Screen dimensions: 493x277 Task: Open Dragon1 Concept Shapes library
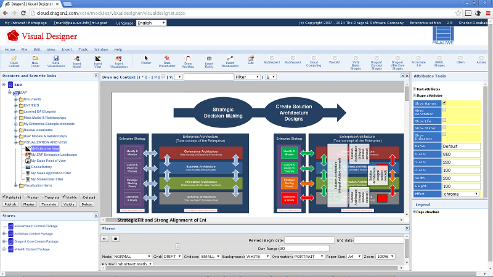point(377,63)
